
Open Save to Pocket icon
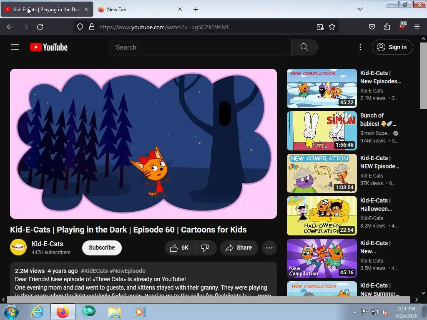(x=372, y=27)
